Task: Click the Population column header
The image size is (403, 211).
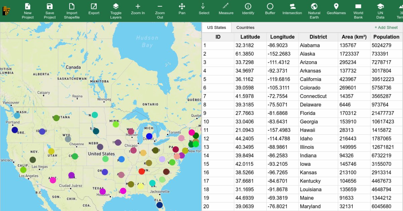Action: (386, 37)
